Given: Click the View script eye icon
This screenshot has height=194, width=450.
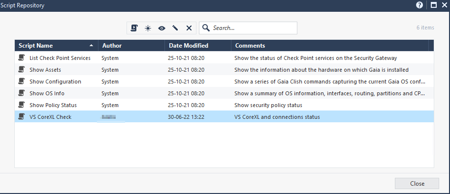Looking at the screenshot, I should point(161,28).
